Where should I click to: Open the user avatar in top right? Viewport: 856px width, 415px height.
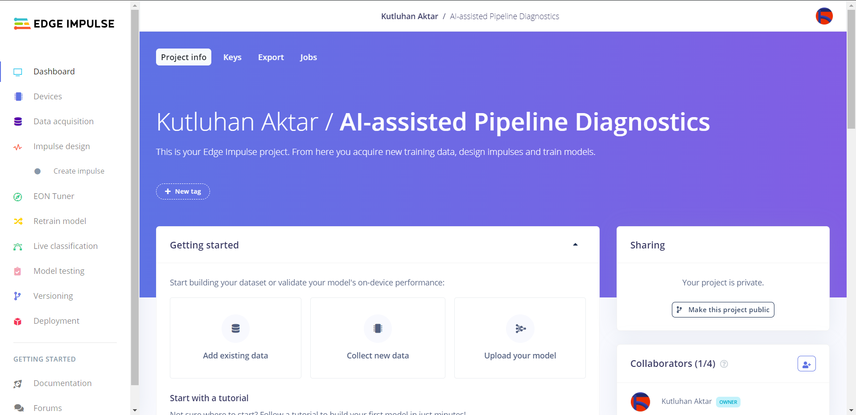[824, 16]
